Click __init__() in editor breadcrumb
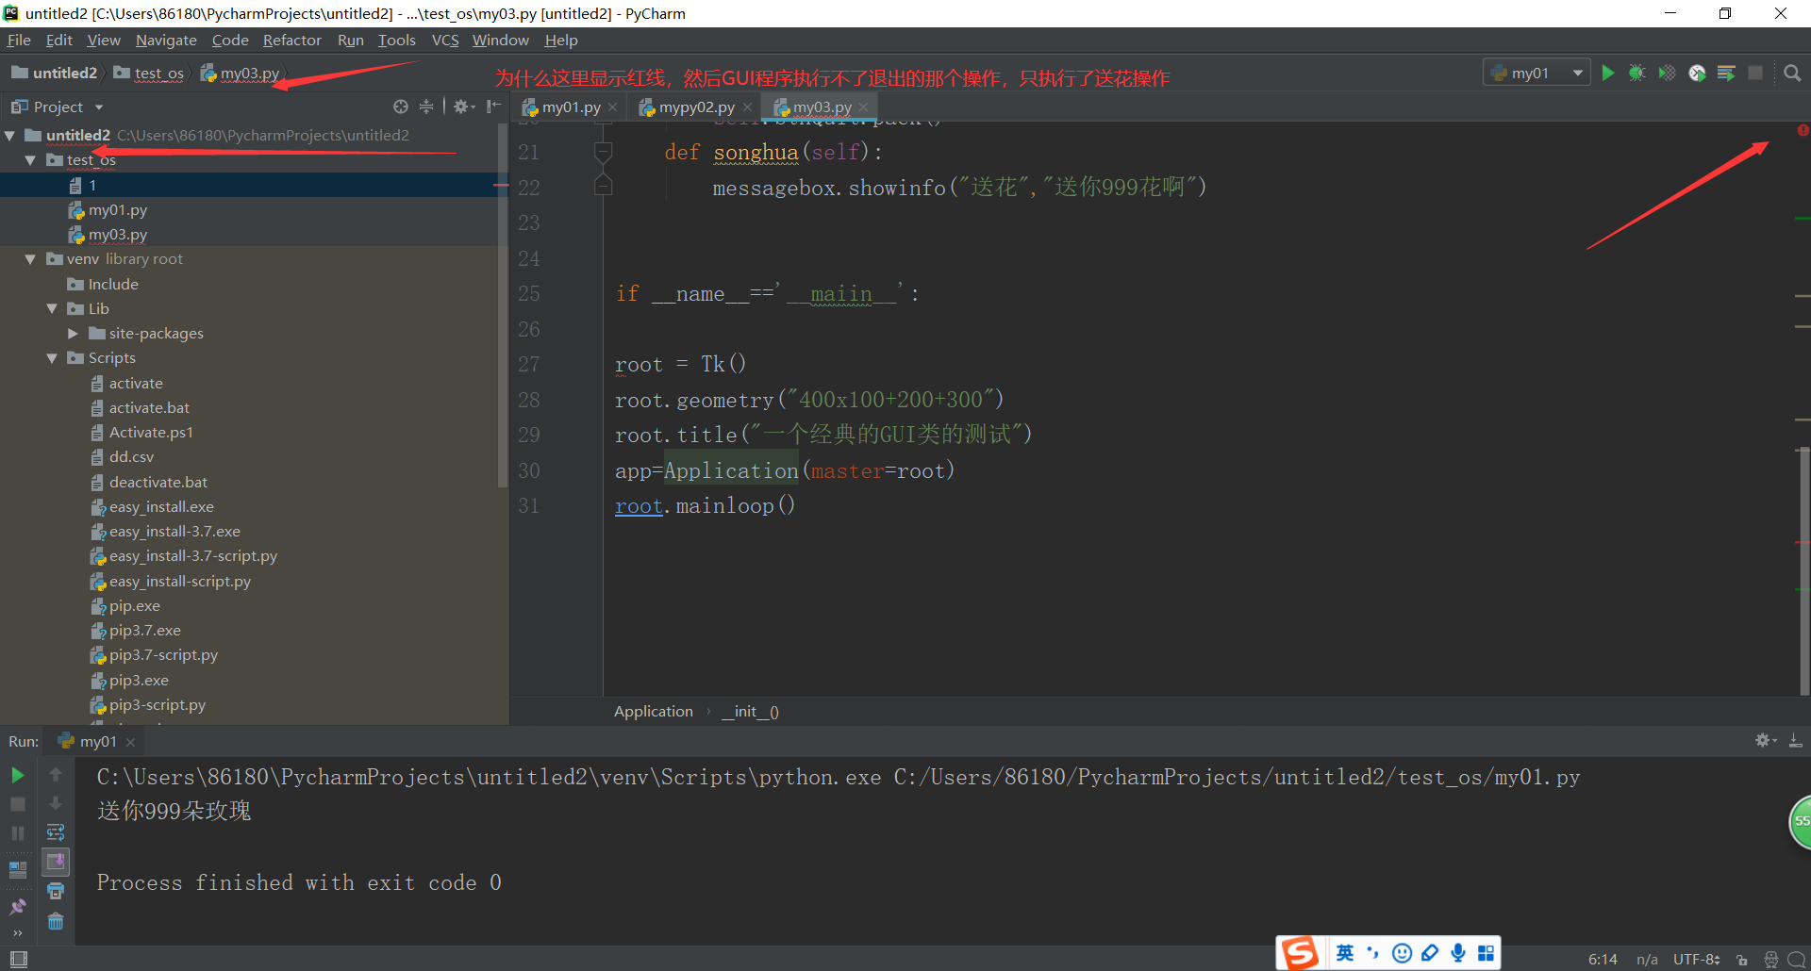This screenshot has height=971, width=1811. [x=751, y=711]
